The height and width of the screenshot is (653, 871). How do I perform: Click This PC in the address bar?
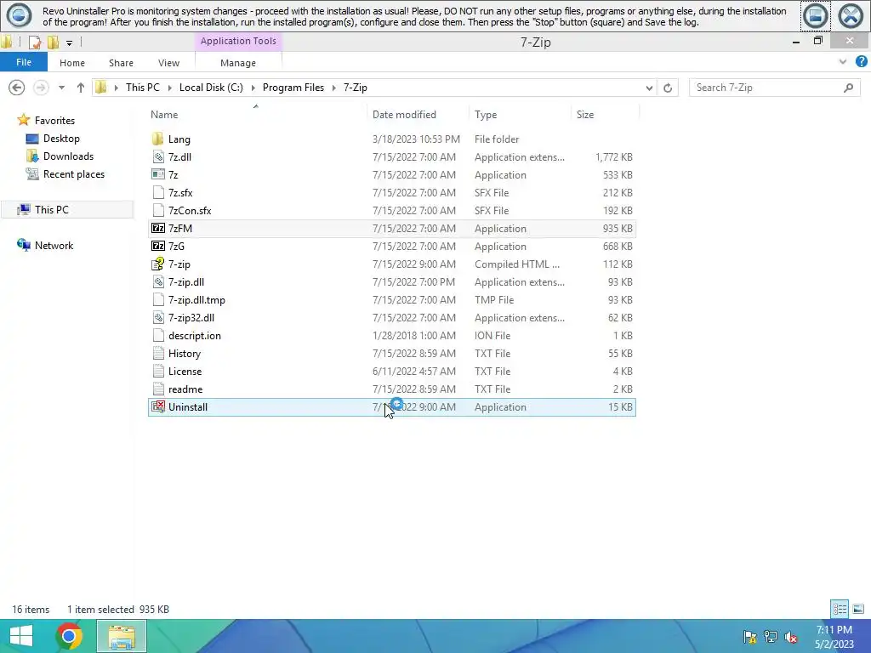(143, 88)
